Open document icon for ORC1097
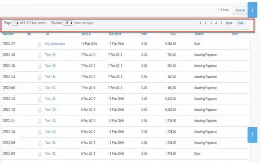The width and height of the screenshot is (261, 163). coord(40,154)
